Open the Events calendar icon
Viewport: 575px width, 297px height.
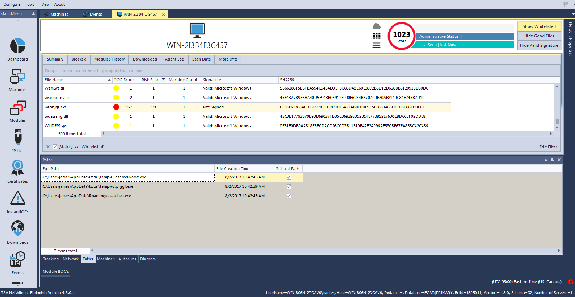click(x=17, y=259)
